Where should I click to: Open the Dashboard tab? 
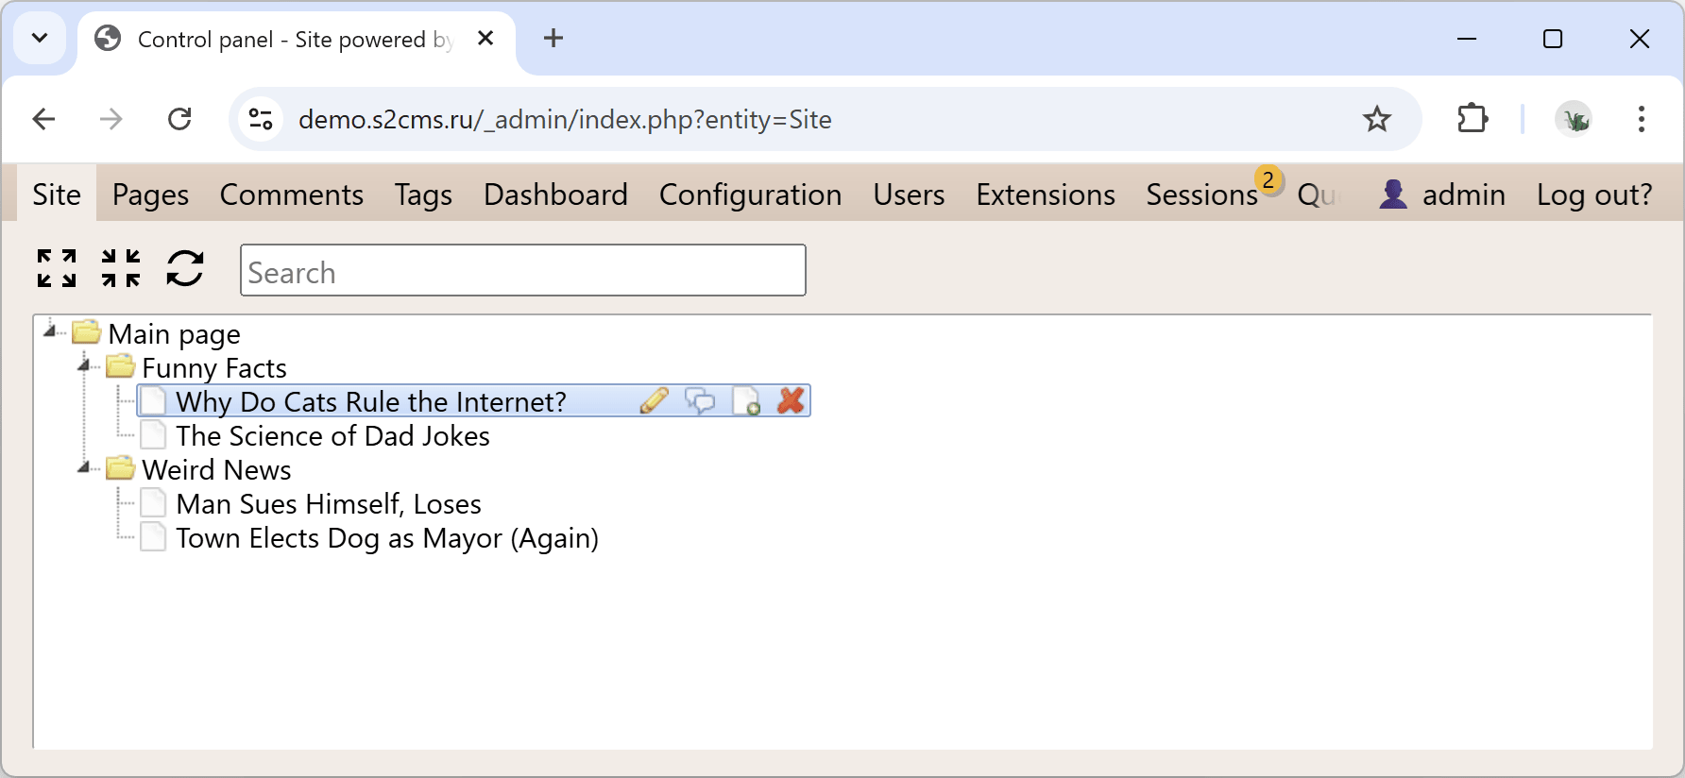click(x=555, y=194)
